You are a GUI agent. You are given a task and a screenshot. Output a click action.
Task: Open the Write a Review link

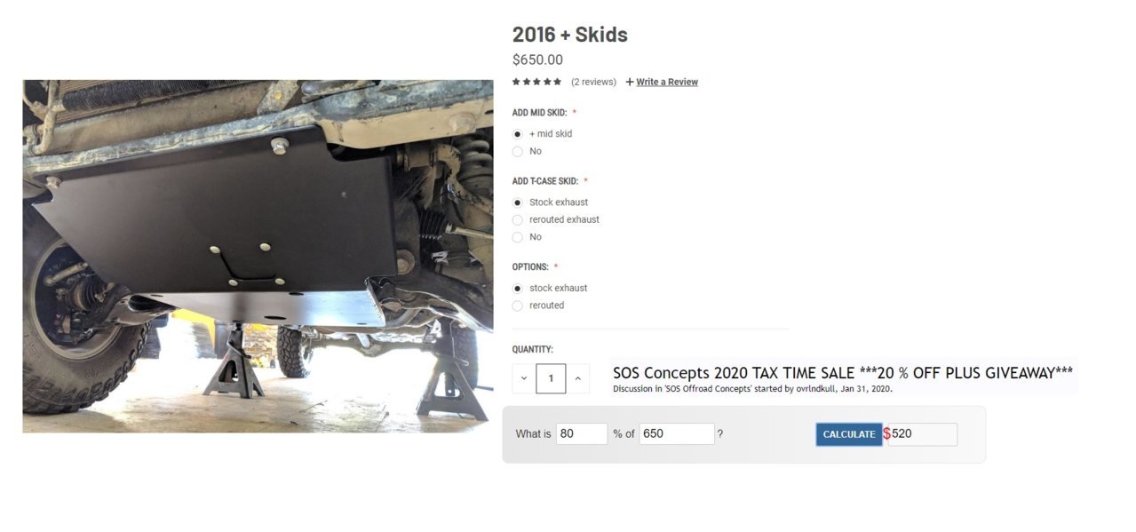(x=667, y=82)
